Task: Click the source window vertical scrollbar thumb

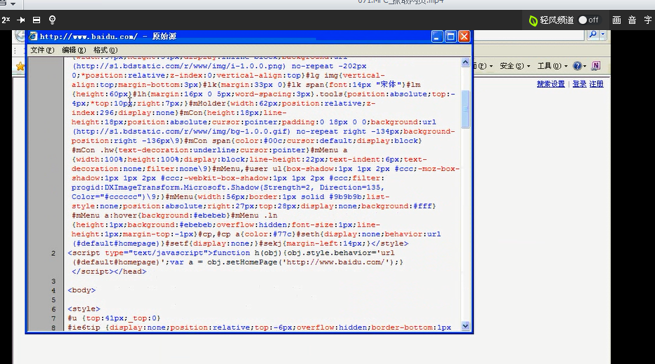Action: pos(465,109)
